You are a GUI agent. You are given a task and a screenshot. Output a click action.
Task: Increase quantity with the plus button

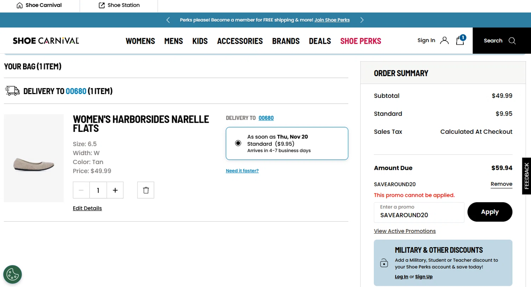(115, 190)
